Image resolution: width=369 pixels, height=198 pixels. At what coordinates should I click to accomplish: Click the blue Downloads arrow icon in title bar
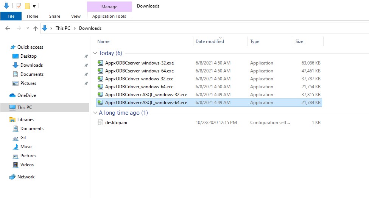point(6,6)
